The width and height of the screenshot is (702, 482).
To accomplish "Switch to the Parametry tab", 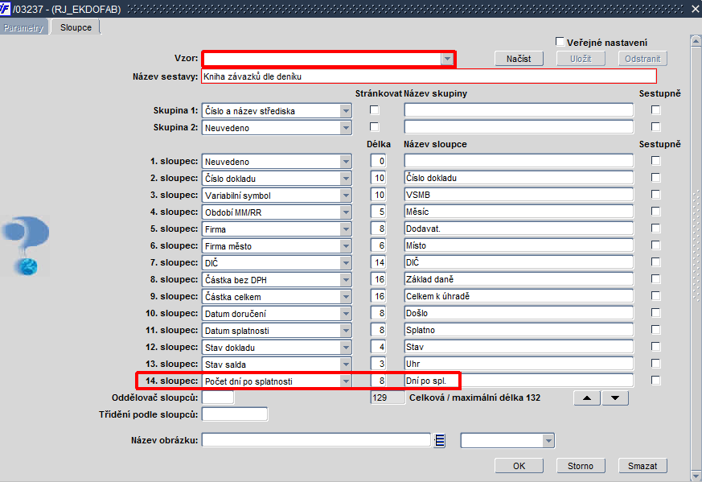I will (x=23, y=28).
